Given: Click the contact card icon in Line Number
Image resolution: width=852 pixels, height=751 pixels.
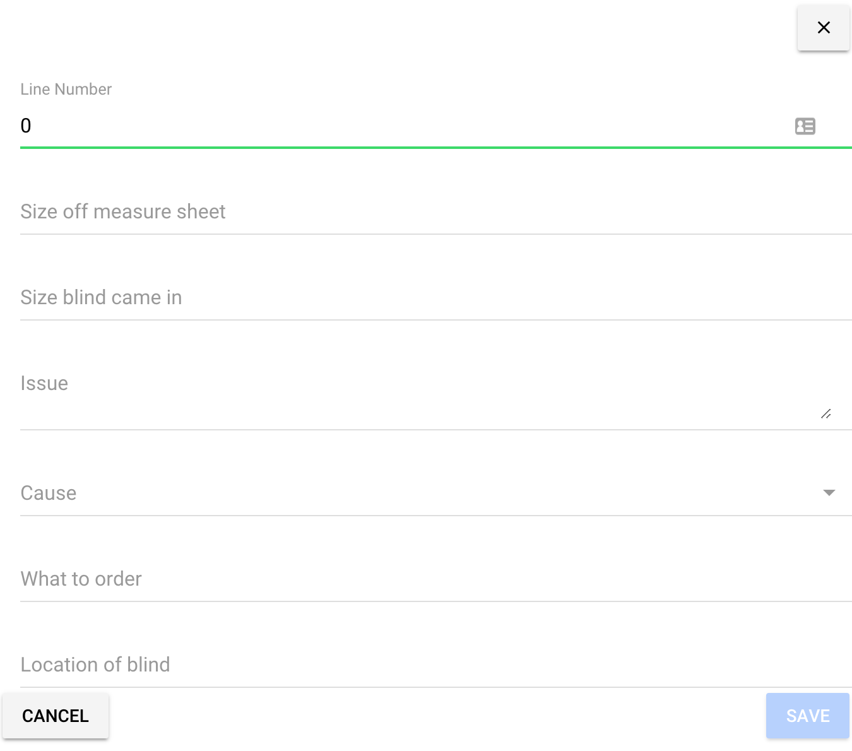Looking at the screenshot, I should [x=805, y=126].
